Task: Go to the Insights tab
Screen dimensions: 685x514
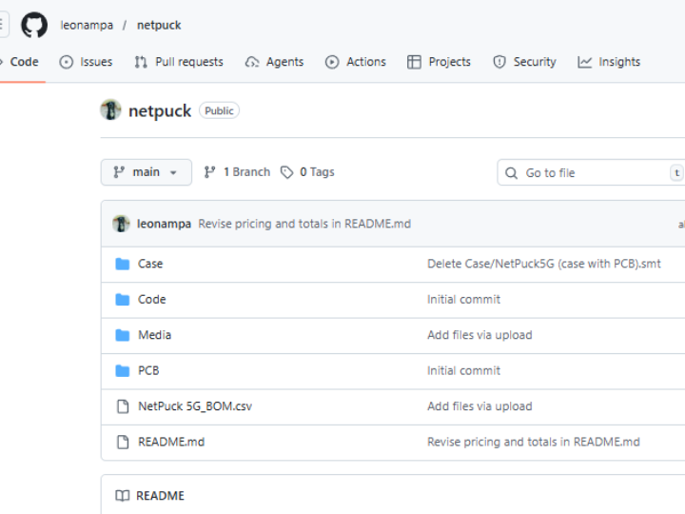Action: [x=608, y=62]
